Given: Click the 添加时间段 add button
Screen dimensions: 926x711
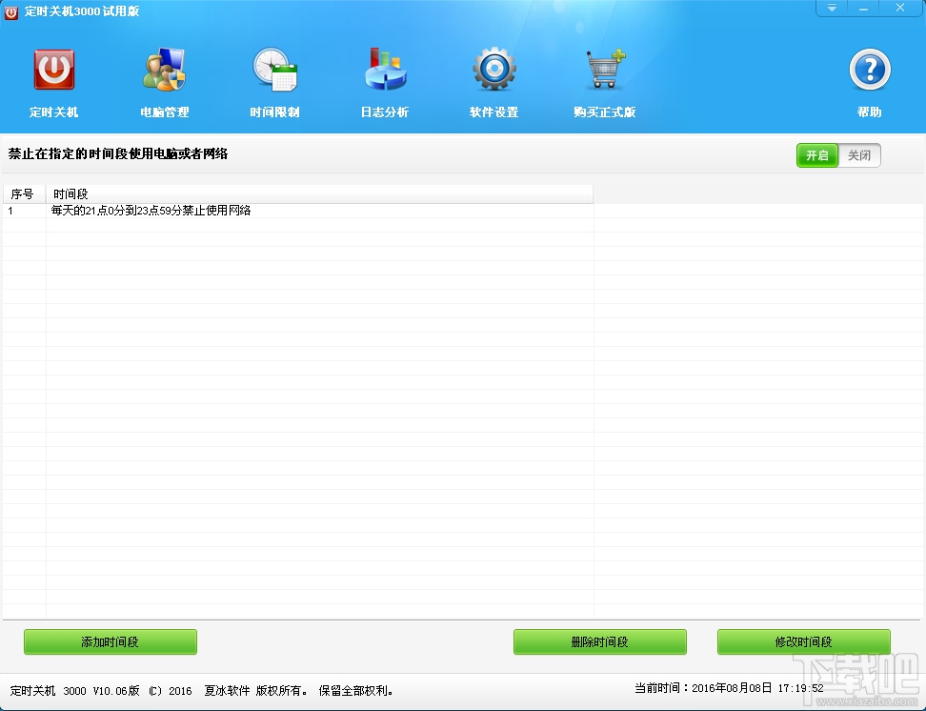Looking at the screenshot, I should click(111, 641).
